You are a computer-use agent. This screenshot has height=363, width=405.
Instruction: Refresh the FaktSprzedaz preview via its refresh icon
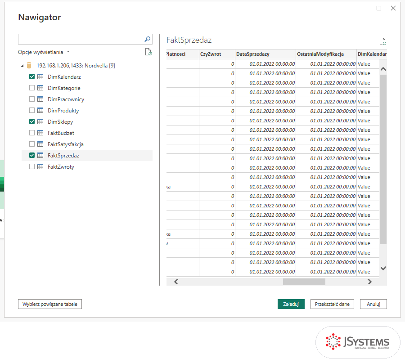(x=382, y=41)
